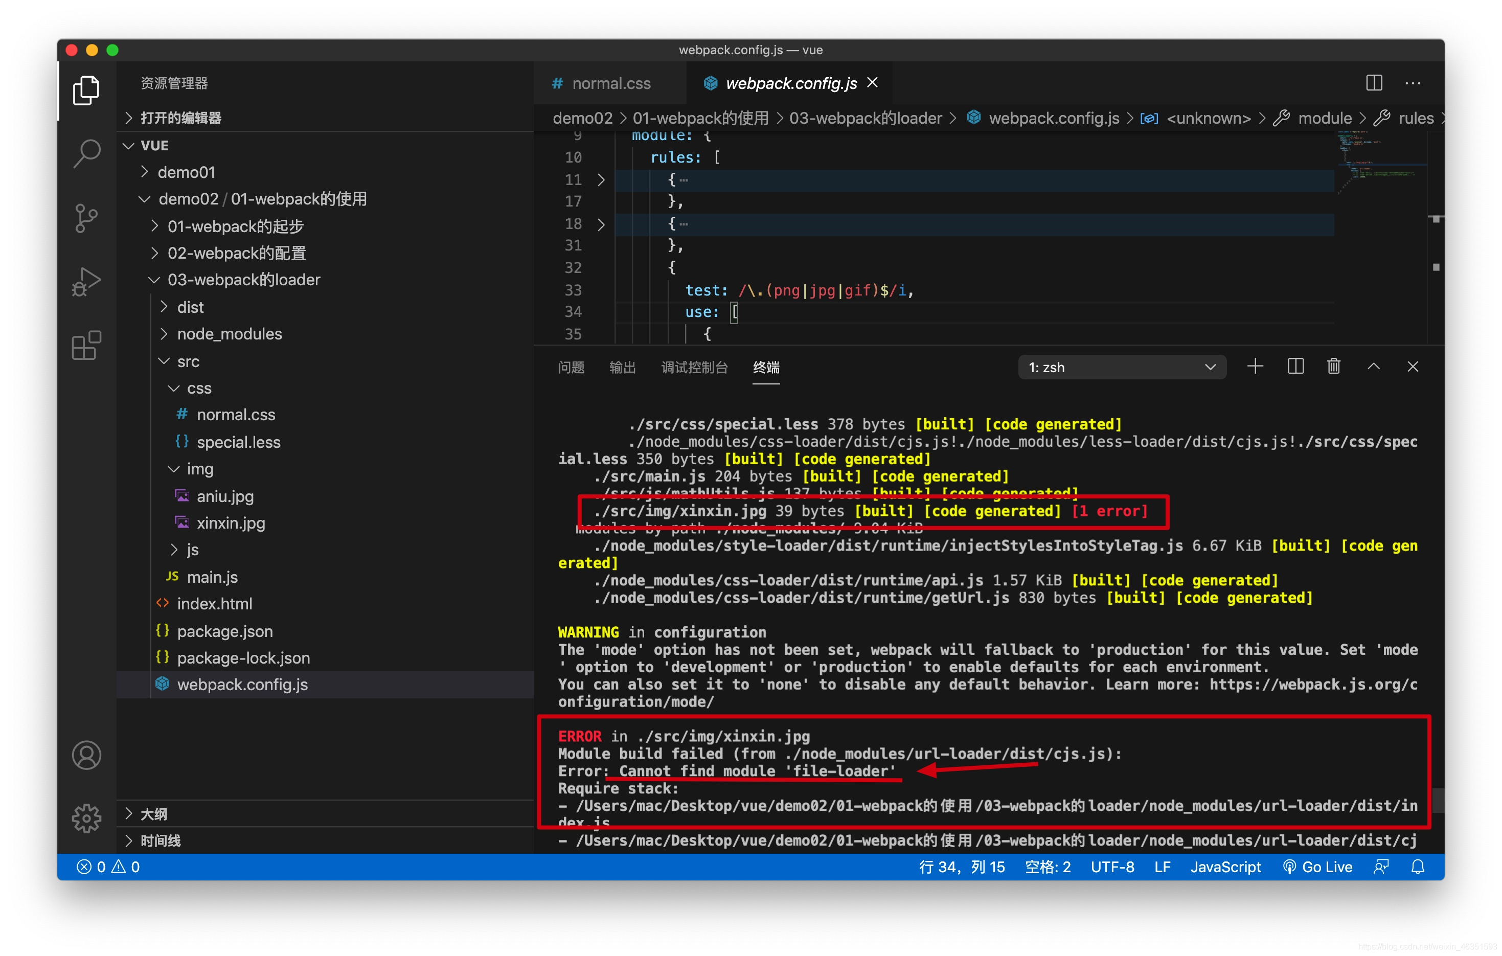Screen dimensions: 1502x956
Task: Open the Extensions view
Action: pyautogui.click(x=86, y=346)
